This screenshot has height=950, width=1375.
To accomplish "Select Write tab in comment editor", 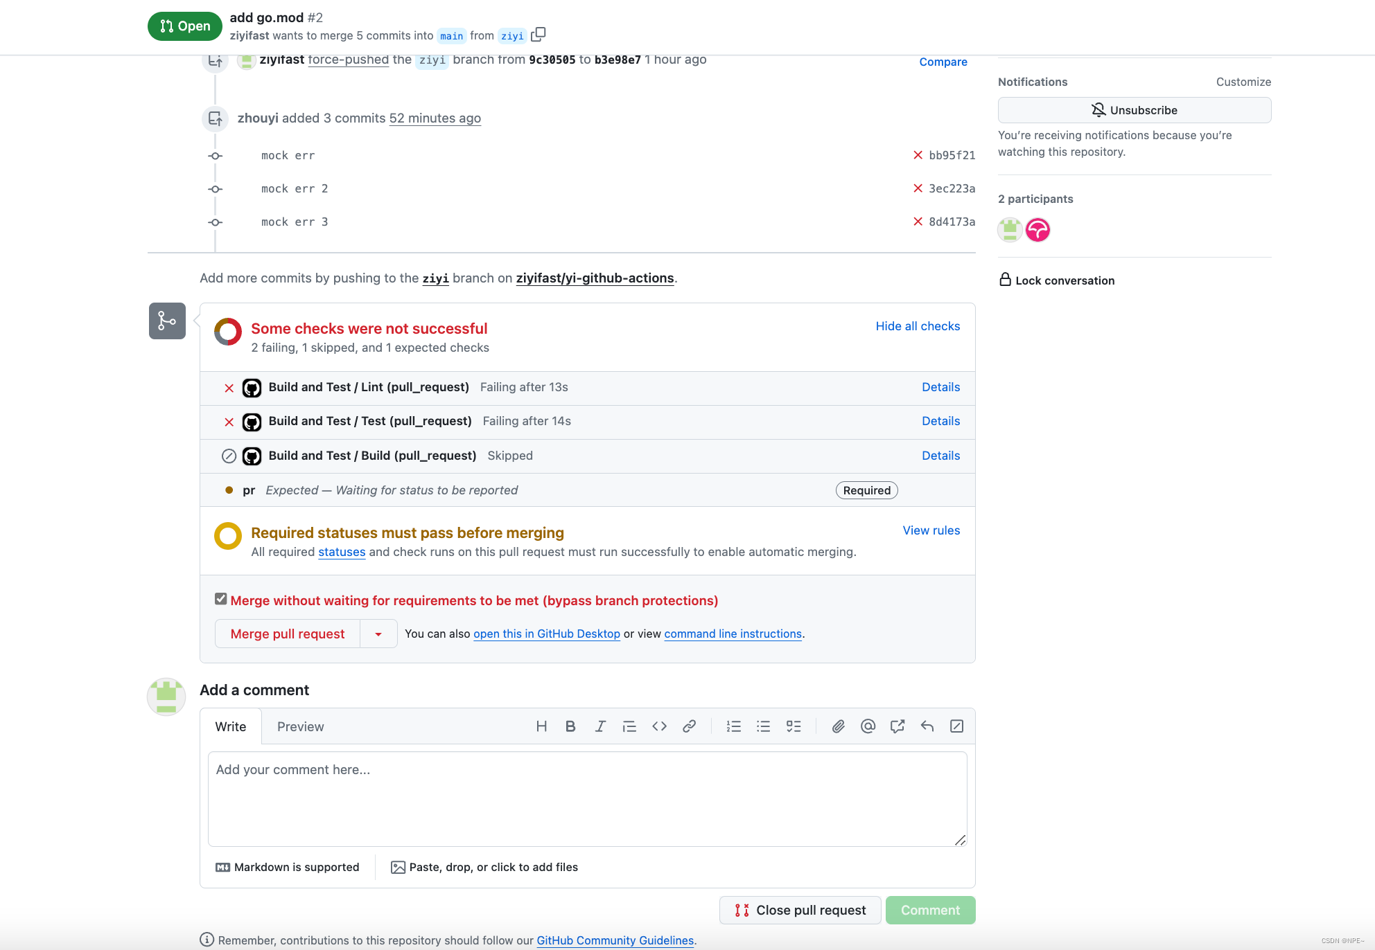I will pyautogui.click(x=230, y=726).
